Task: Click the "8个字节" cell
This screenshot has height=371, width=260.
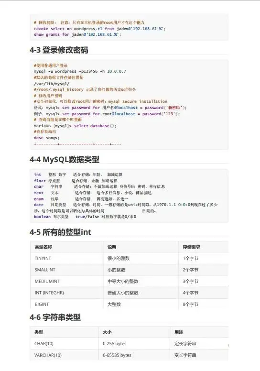Action: click(x=190, y=304)
